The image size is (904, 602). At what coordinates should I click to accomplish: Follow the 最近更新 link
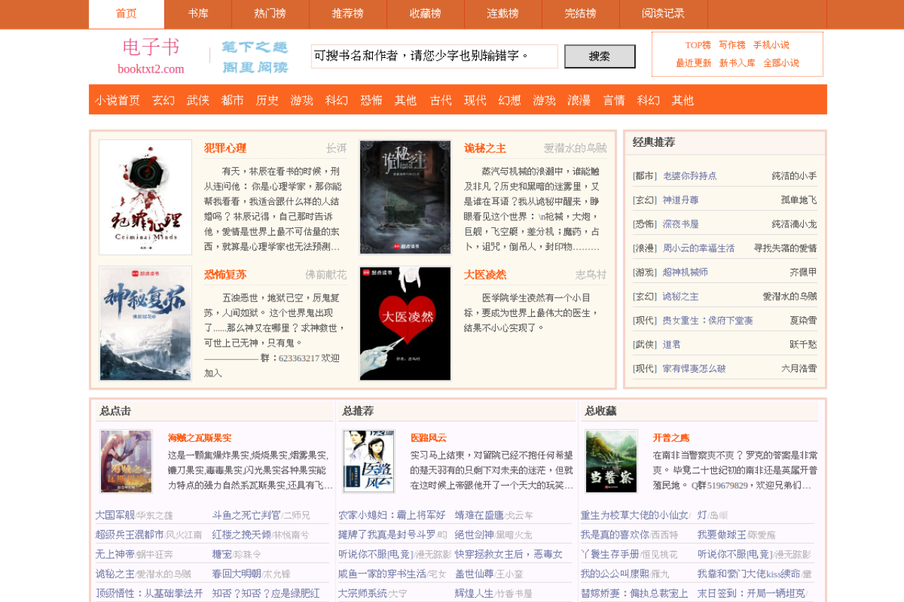[694, 64]
